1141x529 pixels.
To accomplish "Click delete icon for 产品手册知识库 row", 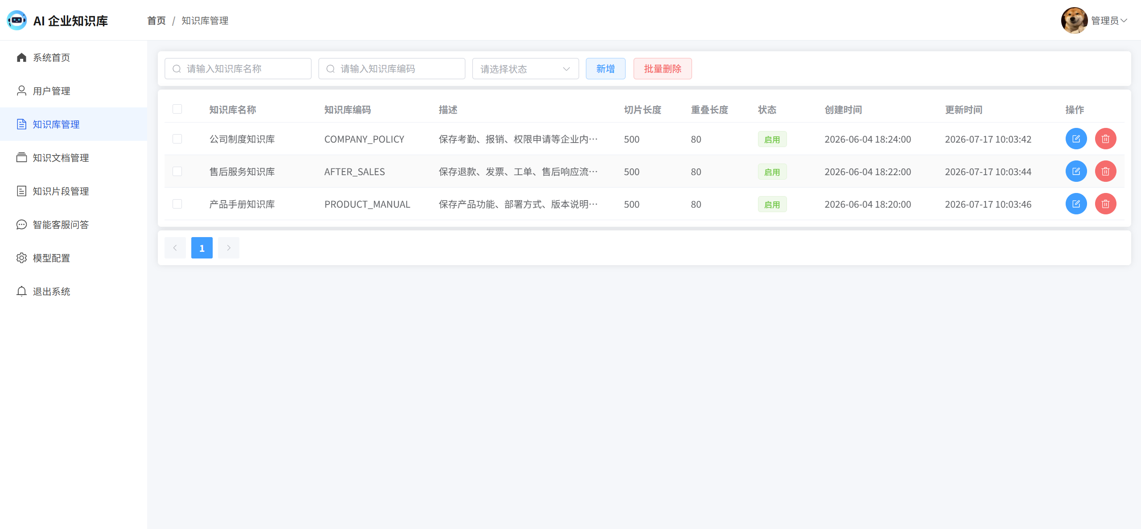I will click(x=1105, y=204).
